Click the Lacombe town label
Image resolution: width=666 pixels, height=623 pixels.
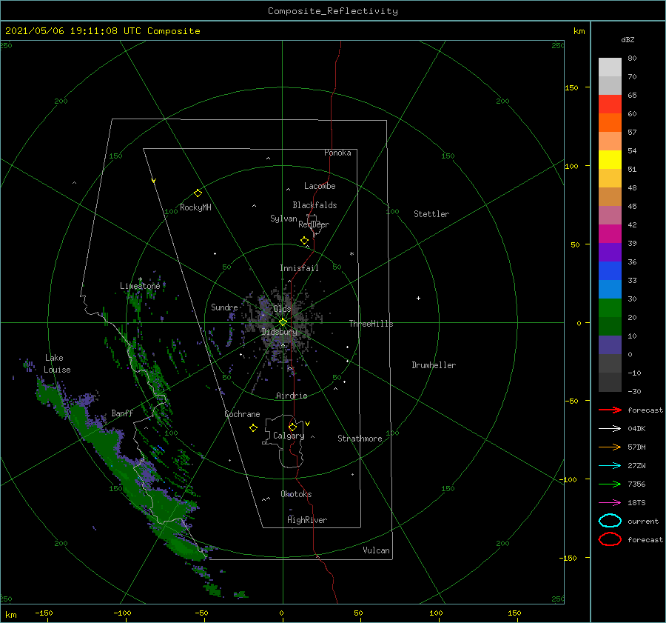coord(320,186)
